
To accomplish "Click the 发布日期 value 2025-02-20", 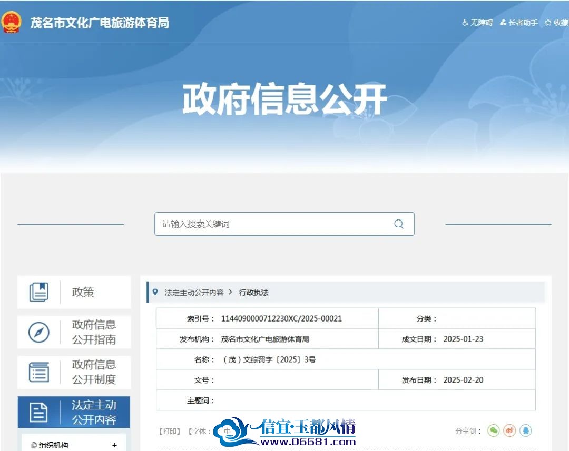I will click(x=464, y=380).
